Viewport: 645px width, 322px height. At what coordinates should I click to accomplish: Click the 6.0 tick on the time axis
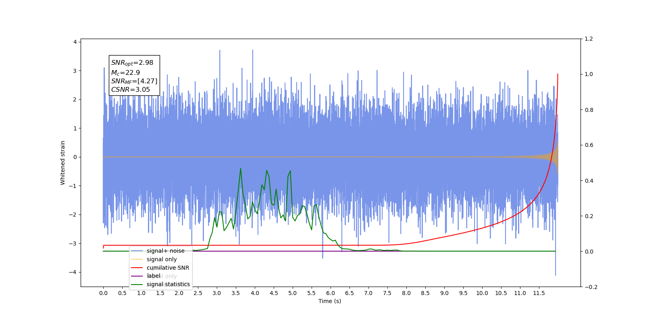pyautogui.click(x=331, y=293)
